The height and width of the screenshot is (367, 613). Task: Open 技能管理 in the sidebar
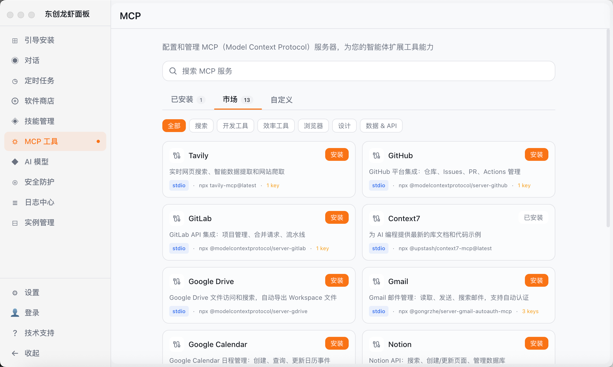click(x=55, y=121)
